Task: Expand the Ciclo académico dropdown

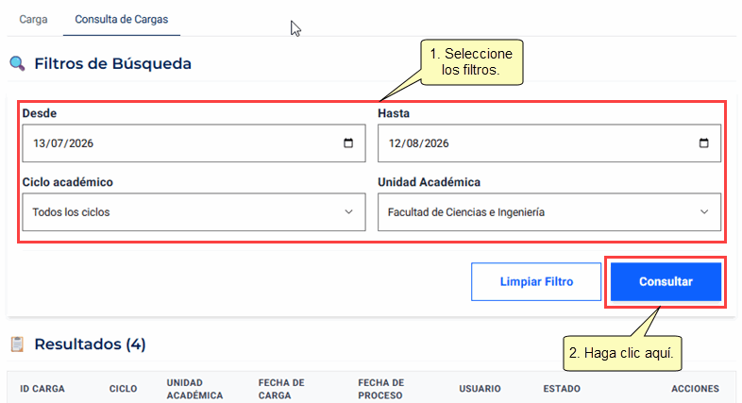Action: [194, 212]
